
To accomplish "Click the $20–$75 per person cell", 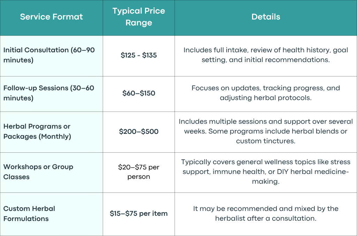I will [x=139, y=172].
